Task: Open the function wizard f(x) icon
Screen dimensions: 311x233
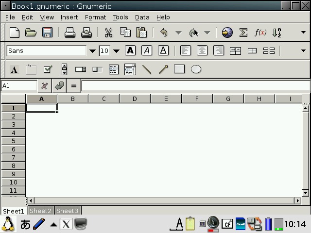Action: [260, 33]
